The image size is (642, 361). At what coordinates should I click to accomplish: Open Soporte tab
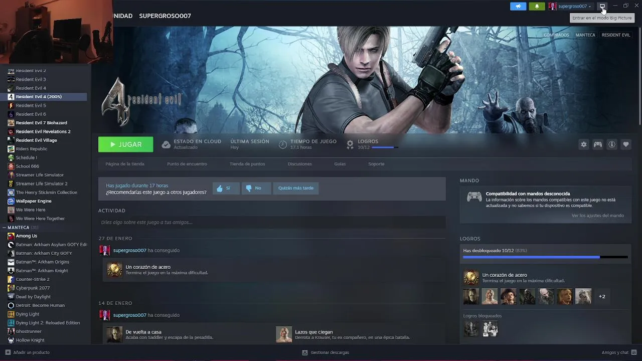coord(376,164)
